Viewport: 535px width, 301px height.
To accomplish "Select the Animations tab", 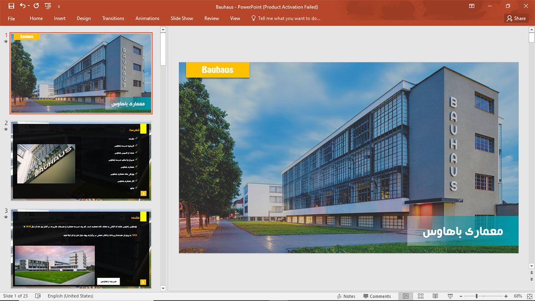I will (147, 19).
